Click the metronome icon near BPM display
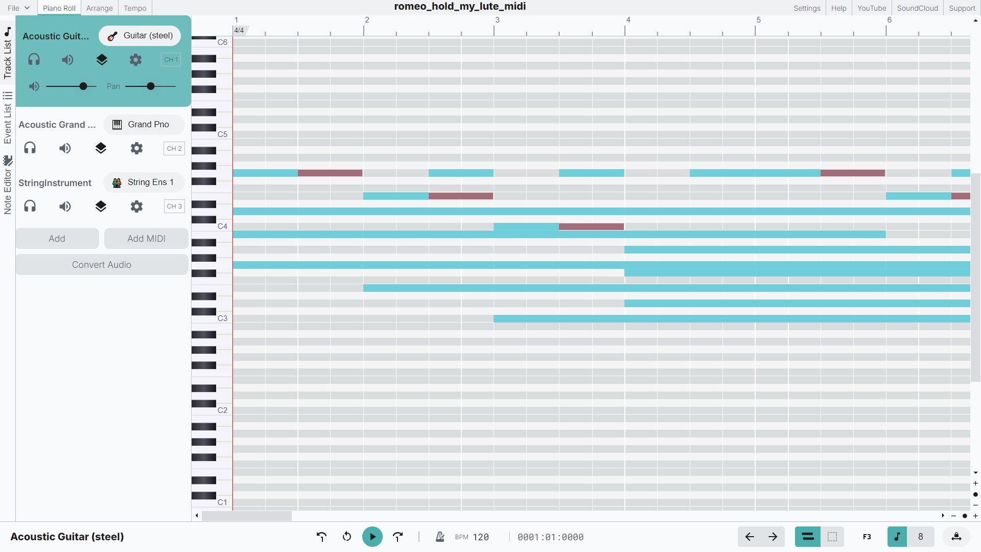 (x=439, y=537)
